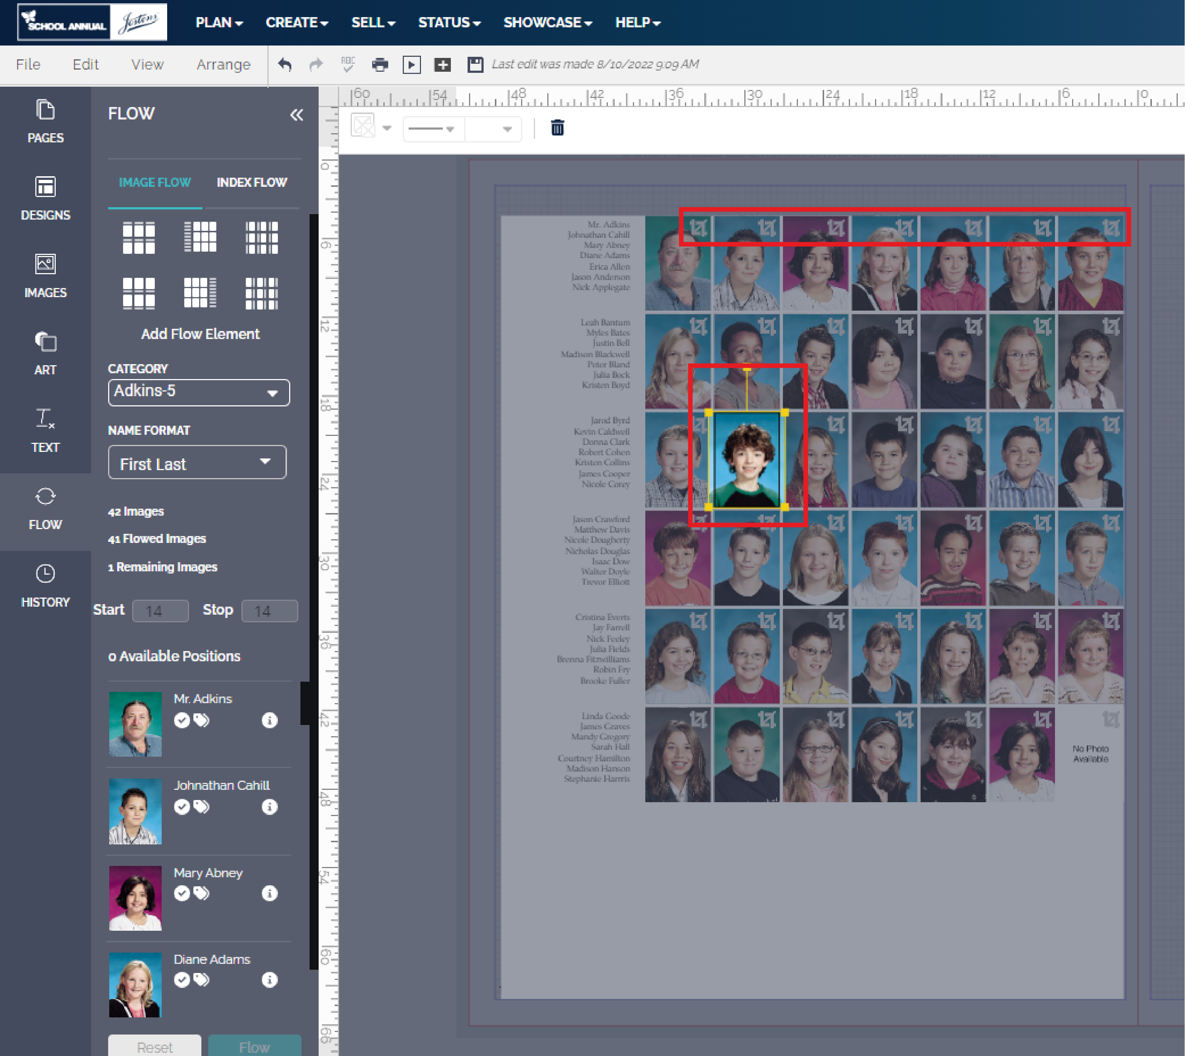Viewport: 1185px width, 1056px height.
Task: Edit the Start value input field
Action: click(160, 610)
